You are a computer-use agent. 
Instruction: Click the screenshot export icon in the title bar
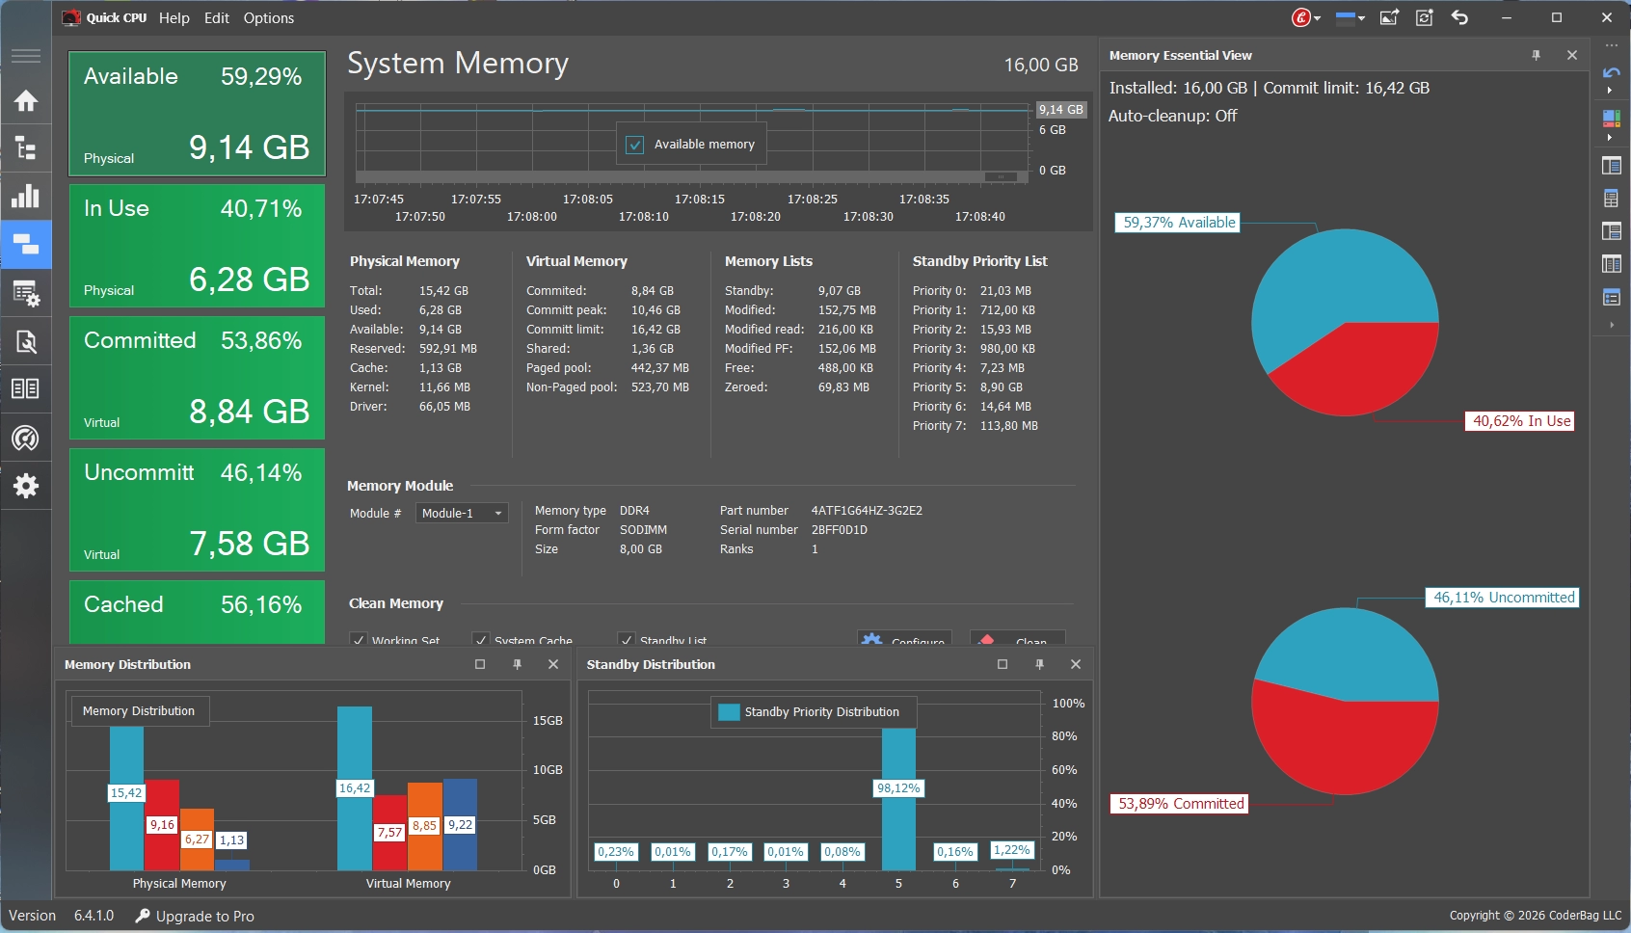coord(1389,17)
